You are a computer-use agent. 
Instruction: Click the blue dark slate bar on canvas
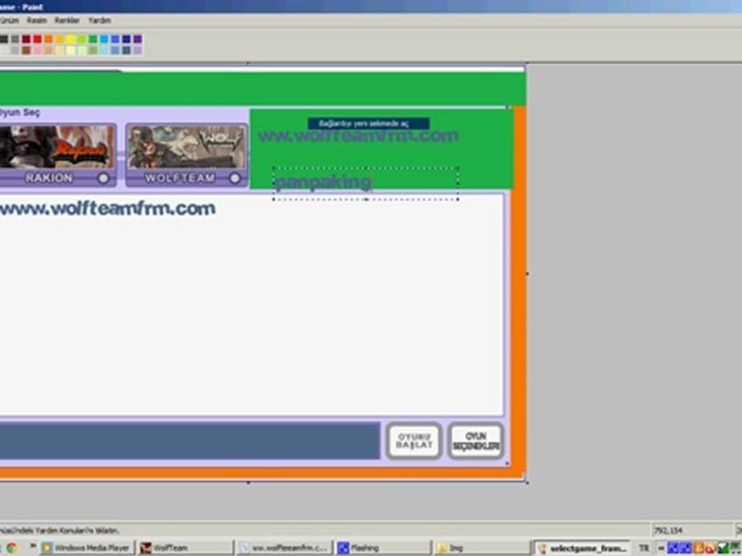pyautogui.click(x=190, y=441)
